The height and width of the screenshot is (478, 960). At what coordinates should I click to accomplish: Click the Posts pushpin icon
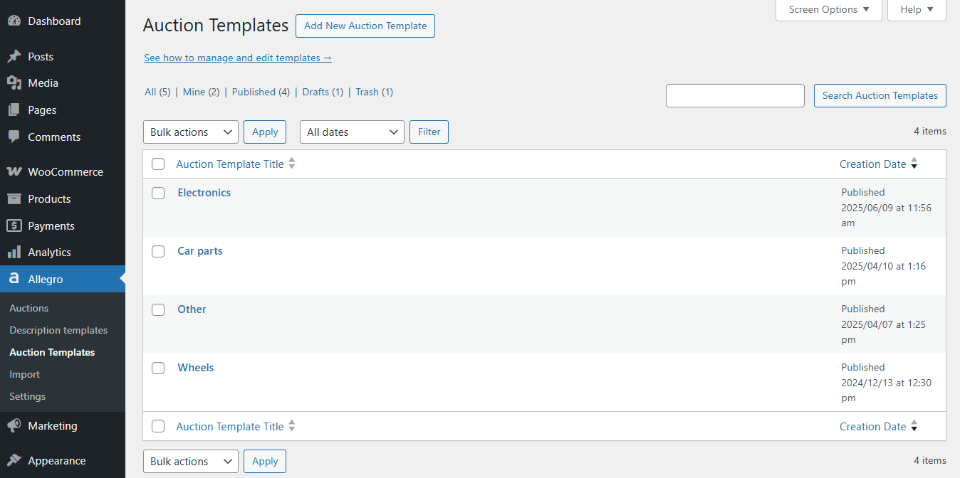point(14,57)
